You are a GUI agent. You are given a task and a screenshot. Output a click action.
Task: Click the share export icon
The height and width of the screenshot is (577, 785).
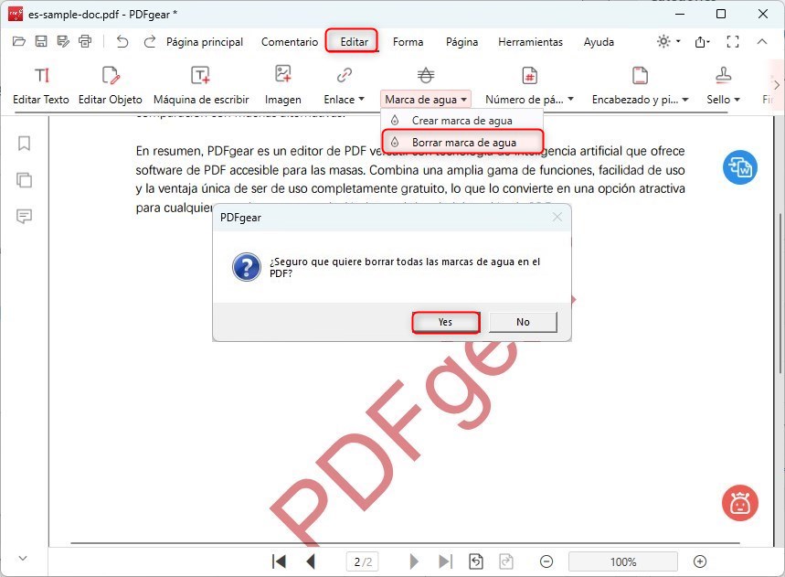point(702,41)
